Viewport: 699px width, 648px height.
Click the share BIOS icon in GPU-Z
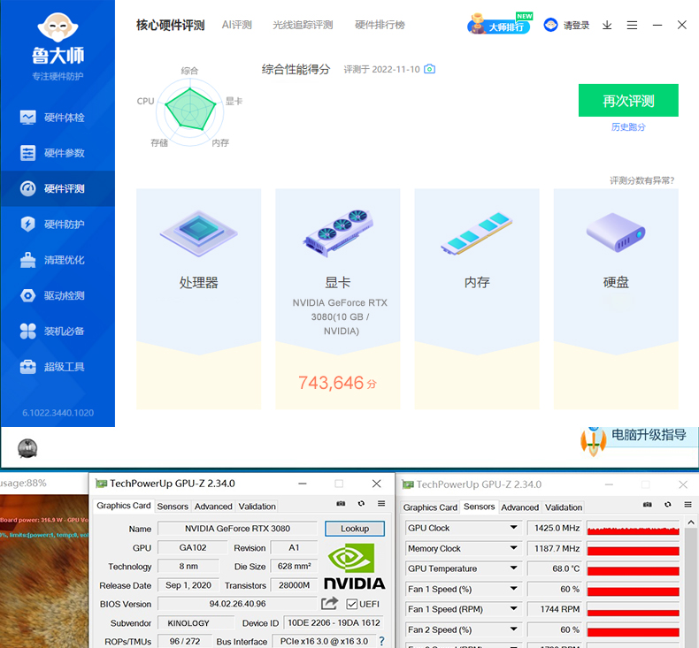tap(329, 604)
